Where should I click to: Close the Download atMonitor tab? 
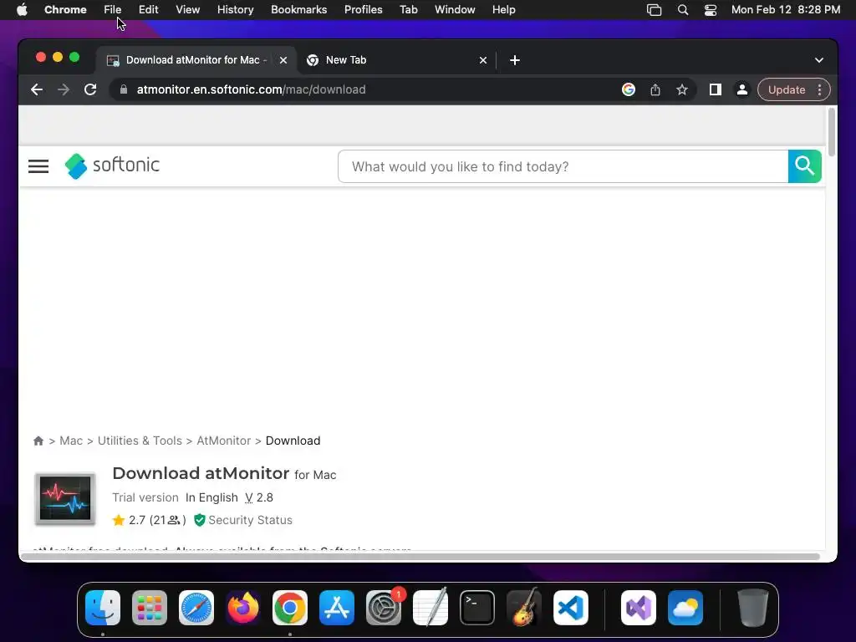[283, 60]
